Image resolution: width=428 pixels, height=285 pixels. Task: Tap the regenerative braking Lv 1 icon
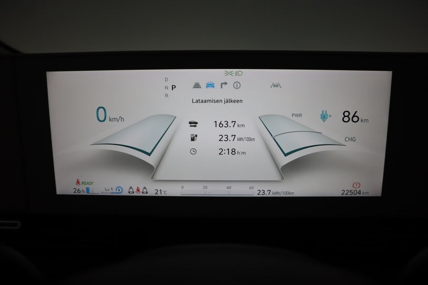pos(113,190)
